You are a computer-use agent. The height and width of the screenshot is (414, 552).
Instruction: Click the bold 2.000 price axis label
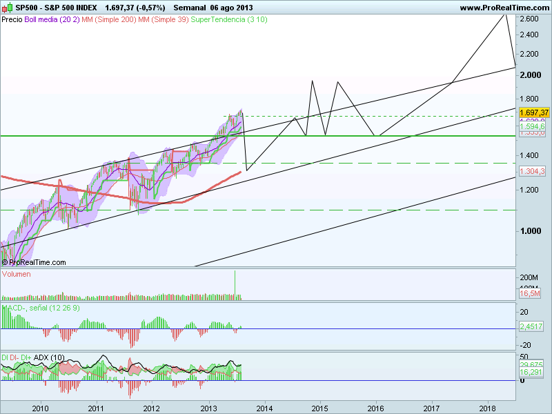click(x=530, y=75)
